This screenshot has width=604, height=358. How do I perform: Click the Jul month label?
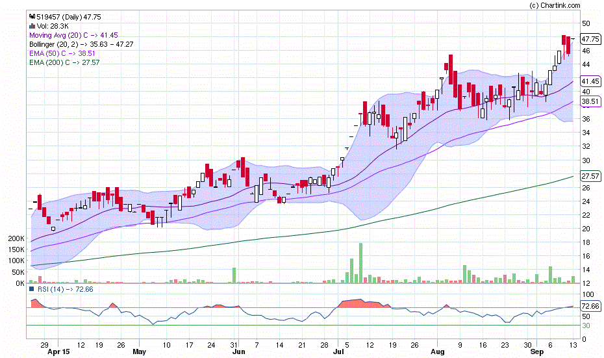338,352
